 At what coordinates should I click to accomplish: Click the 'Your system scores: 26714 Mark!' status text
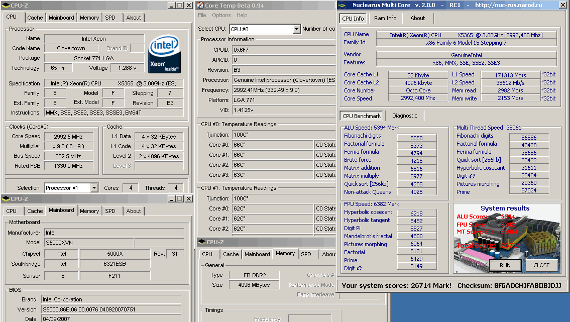click(x=397, y=286)
